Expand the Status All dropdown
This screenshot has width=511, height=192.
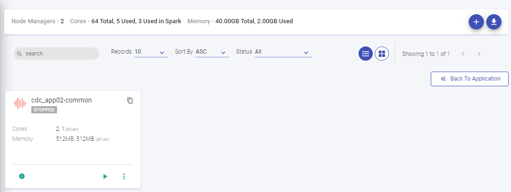pos(283,52)
